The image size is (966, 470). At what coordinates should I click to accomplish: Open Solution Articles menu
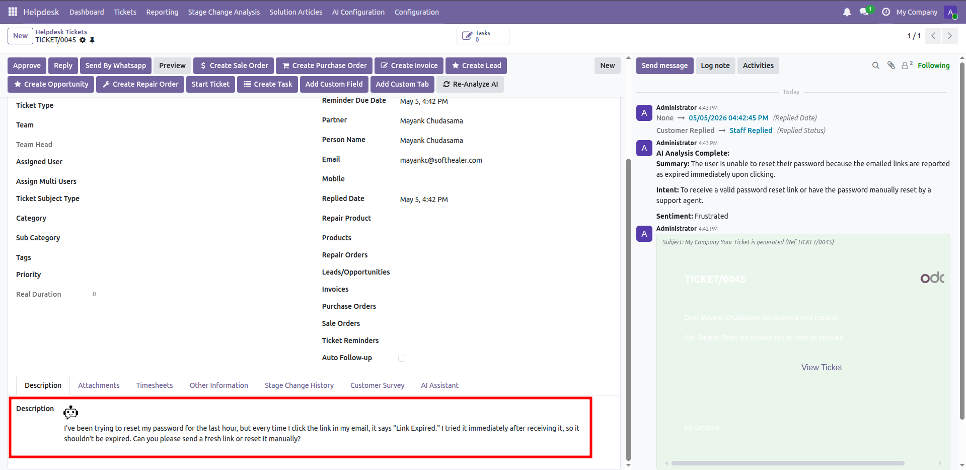point(295,12)
